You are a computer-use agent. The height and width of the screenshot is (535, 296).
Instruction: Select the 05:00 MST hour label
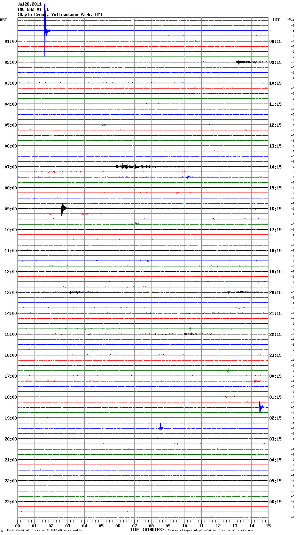tap(10, 125)
